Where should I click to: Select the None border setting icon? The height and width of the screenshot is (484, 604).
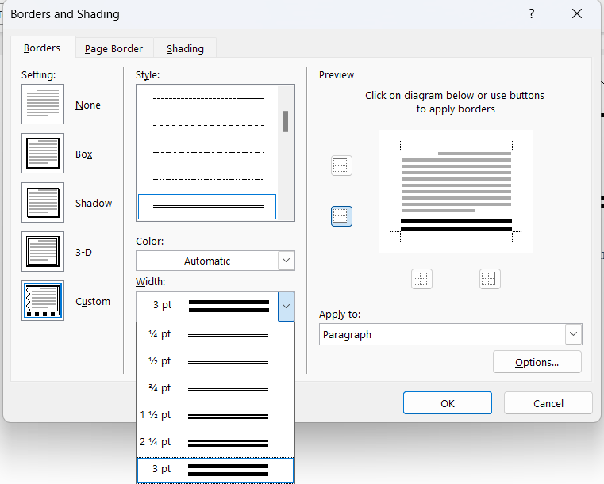(x=43, y=105)
